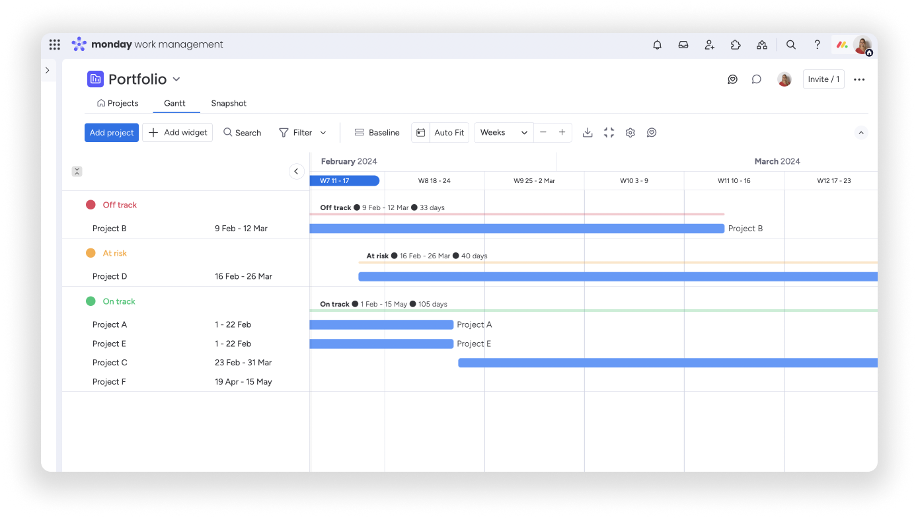Image resolution: width=916 pixels, height=518 pixels.
Task: Open the notifications bell
Action: coord(657,45)
